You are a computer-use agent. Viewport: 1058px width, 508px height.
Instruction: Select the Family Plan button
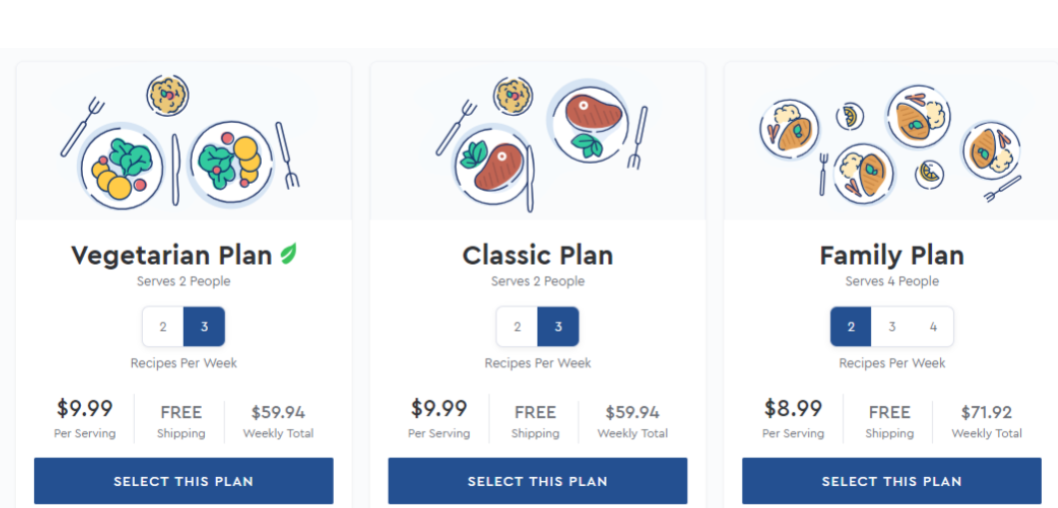pyautogui.click(x=892, y=481)
